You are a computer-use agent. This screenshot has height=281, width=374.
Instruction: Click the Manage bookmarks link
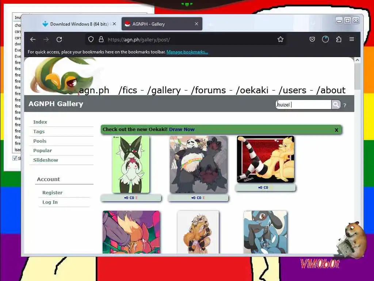pos(187,52)
